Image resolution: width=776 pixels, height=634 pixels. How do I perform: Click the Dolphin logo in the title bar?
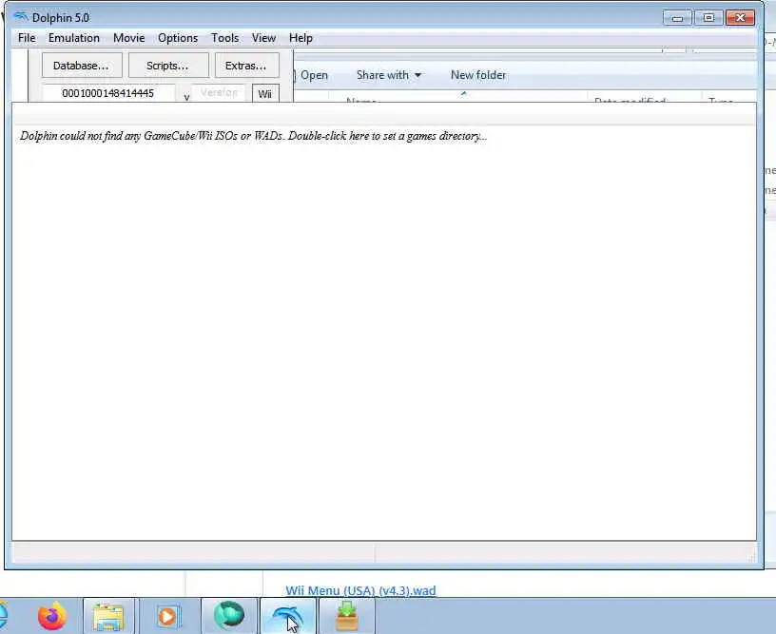(x=21, y=17)
